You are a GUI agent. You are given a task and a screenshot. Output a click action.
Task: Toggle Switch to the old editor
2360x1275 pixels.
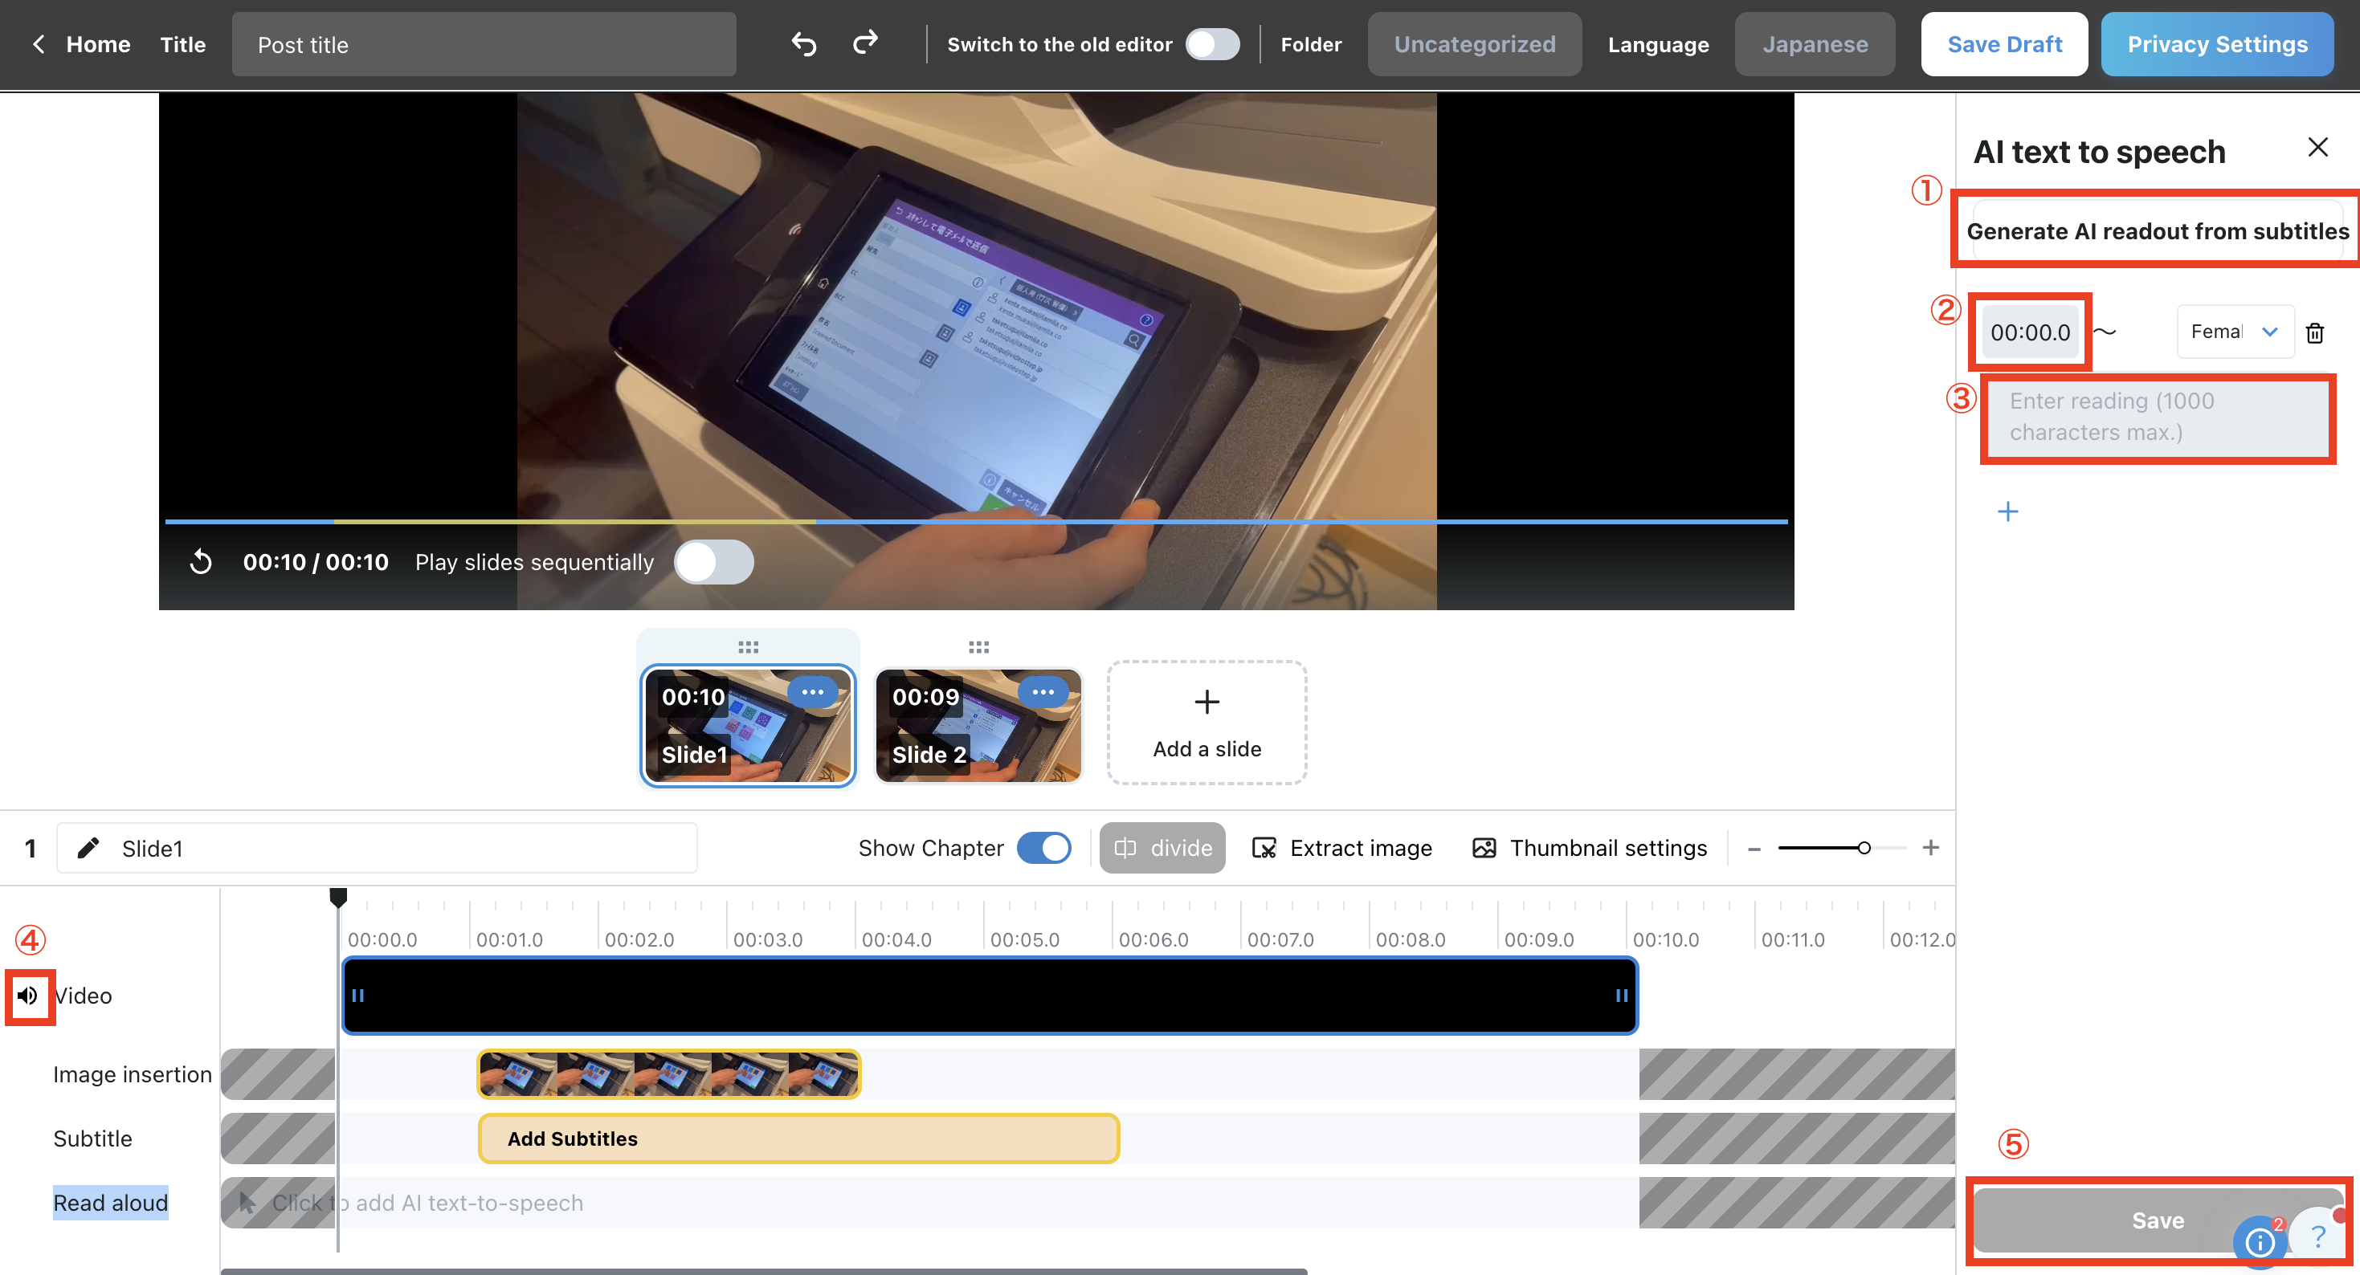1211,44
